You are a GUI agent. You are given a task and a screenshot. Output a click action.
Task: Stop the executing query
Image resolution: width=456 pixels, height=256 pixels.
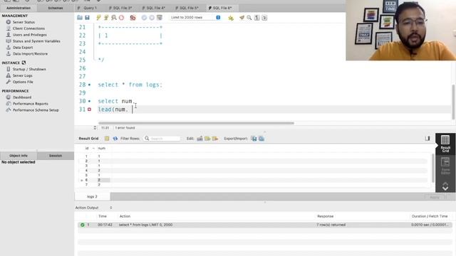[122, 18]
